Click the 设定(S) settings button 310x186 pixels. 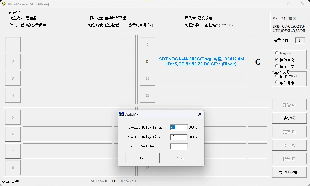[x=289, y=118]
